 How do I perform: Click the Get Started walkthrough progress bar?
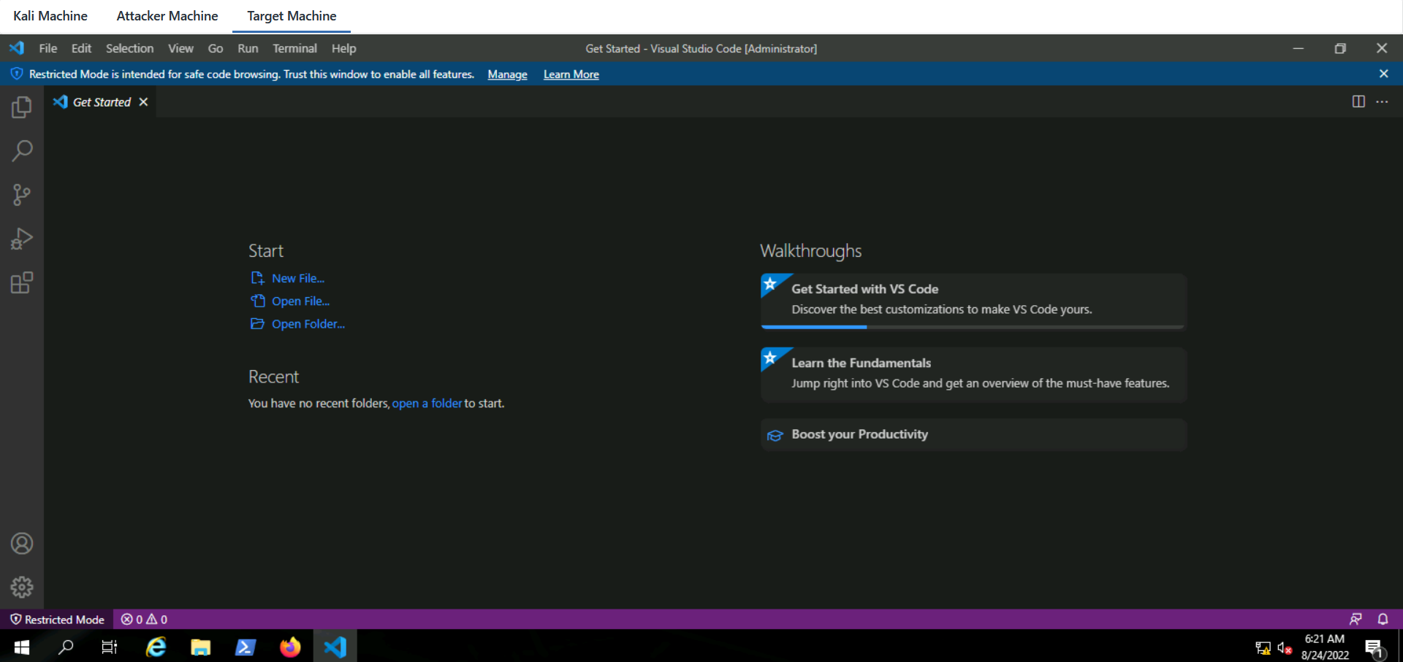point(973,327)
